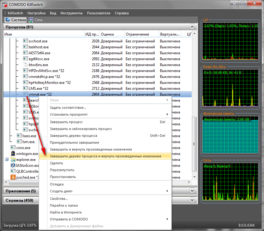Click the jusched.exe Java icon
Image resolution: width=264 pixels, height=231 pixels.
click(13, 177)
